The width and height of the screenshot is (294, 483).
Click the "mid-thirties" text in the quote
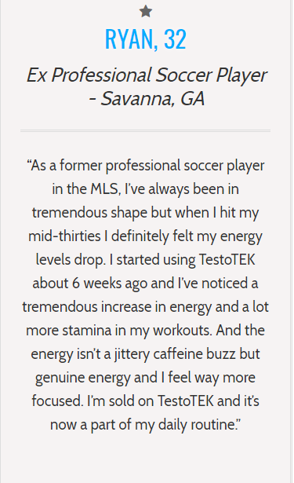[64, 236]
